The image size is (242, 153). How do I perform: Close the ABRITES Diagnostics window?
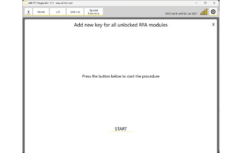coord(214,3)
